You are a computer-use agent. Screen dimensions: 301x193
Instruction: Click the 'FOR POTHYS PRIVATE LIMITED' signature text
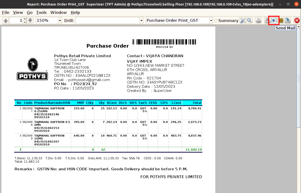171,177
